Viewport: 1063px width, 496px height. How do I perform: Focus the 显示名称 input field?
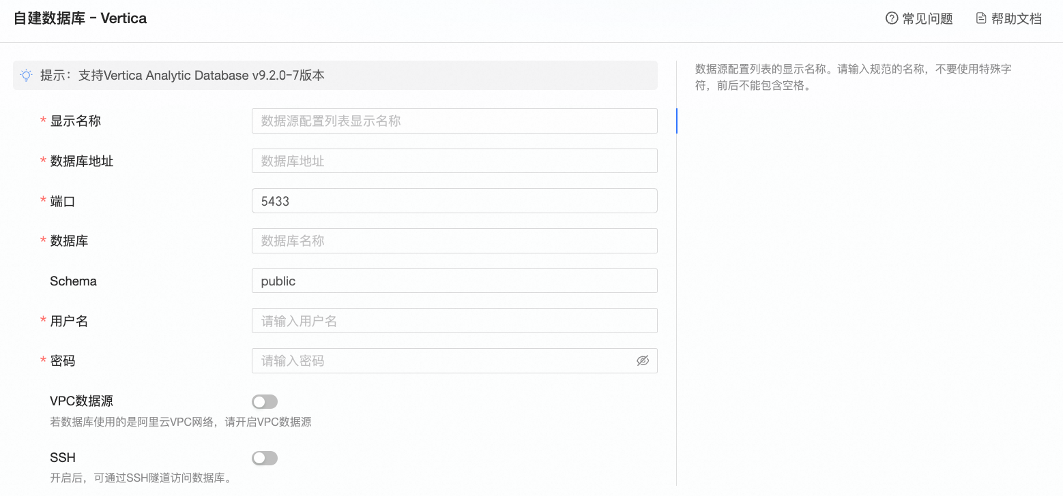coord(454,121)
